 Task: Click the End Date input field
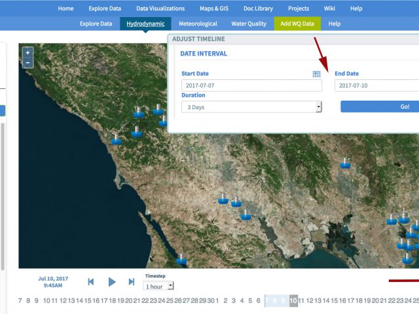point(376,86)
